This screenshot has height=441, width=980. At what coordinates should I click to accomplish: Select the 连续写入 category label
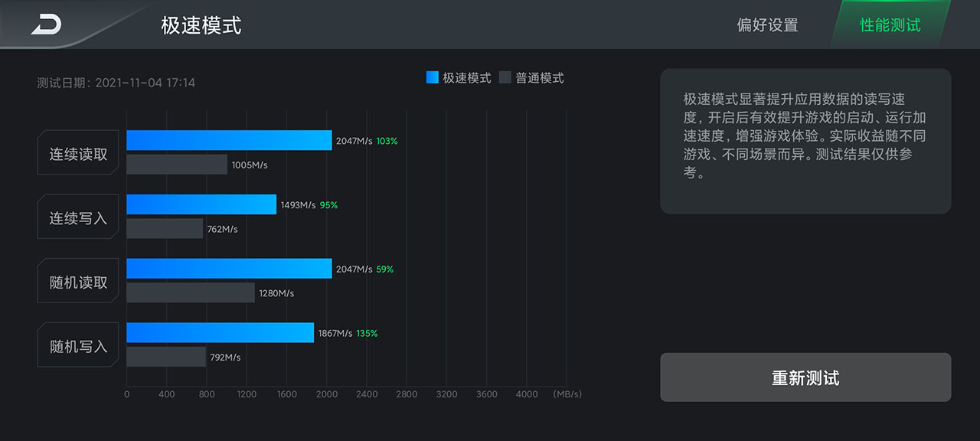click(x=78, y=218)
